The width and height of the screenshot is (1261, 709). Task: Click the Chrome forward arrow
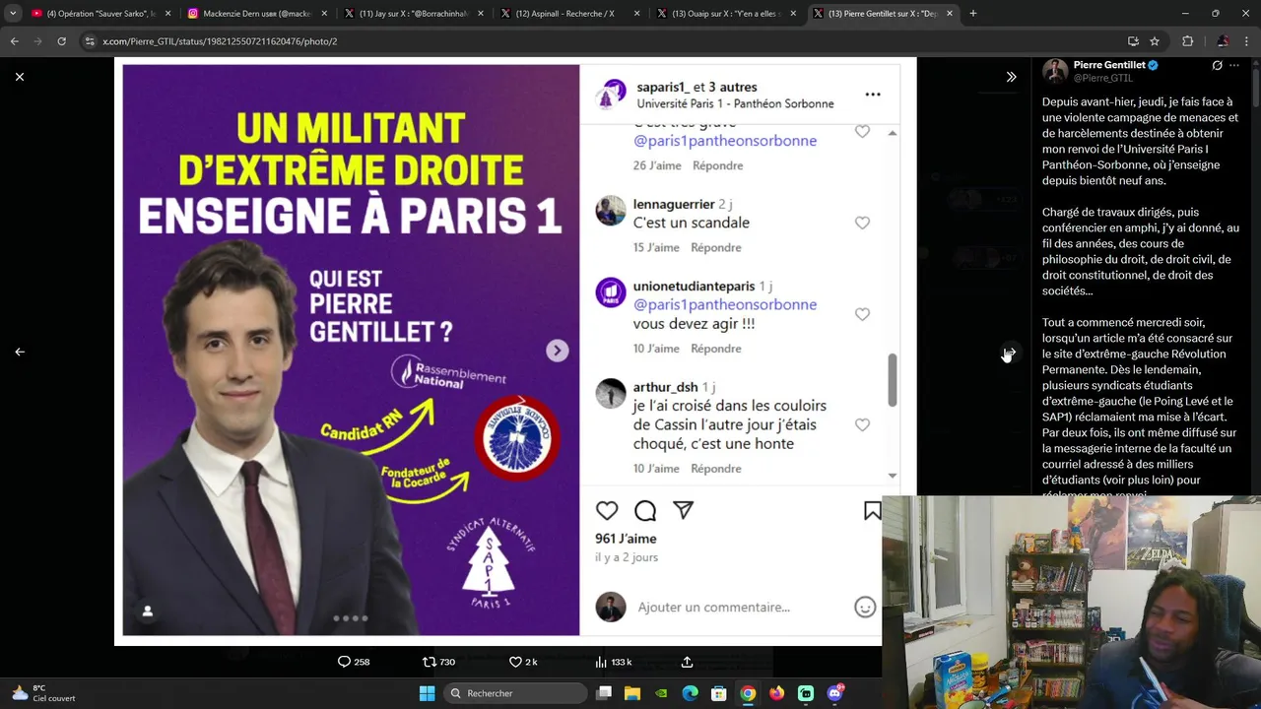click(x=37, y=41)
